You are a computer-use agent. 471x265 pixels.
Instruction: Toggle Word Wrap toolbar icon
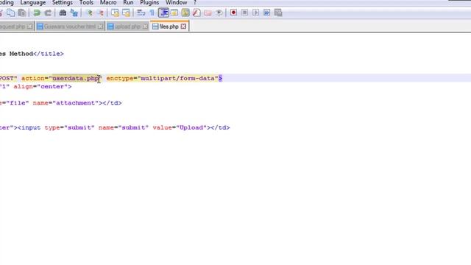pyautogui.click(x=141, y=13)
